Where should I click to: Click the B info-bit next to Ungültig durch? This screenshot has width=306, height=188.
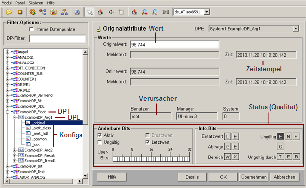click(x=296, y=157)
